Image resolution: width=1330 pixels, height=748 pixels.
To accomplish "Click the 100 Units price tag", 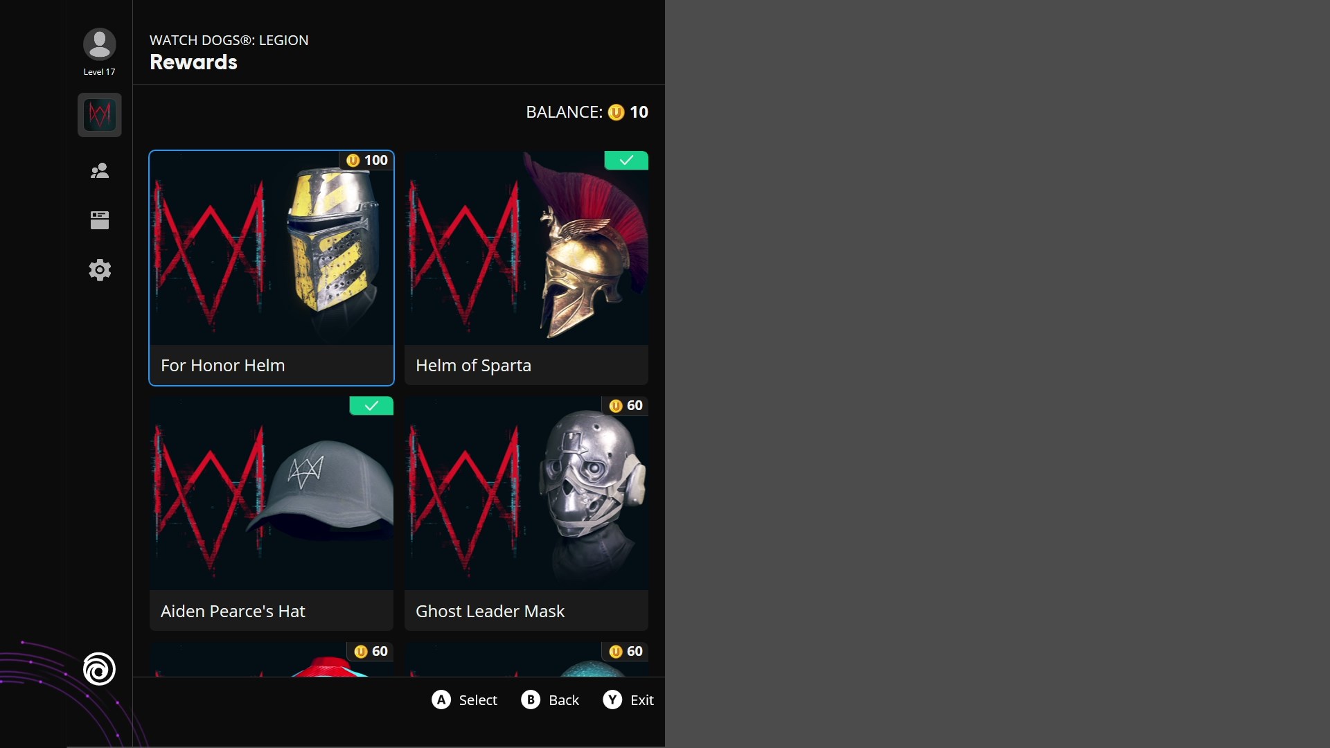I will pos(367,161).
